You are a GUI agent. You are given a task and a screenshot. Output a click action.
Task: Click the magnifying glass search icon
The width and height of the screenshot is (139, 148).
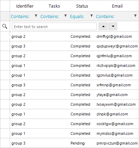(5, 26)
